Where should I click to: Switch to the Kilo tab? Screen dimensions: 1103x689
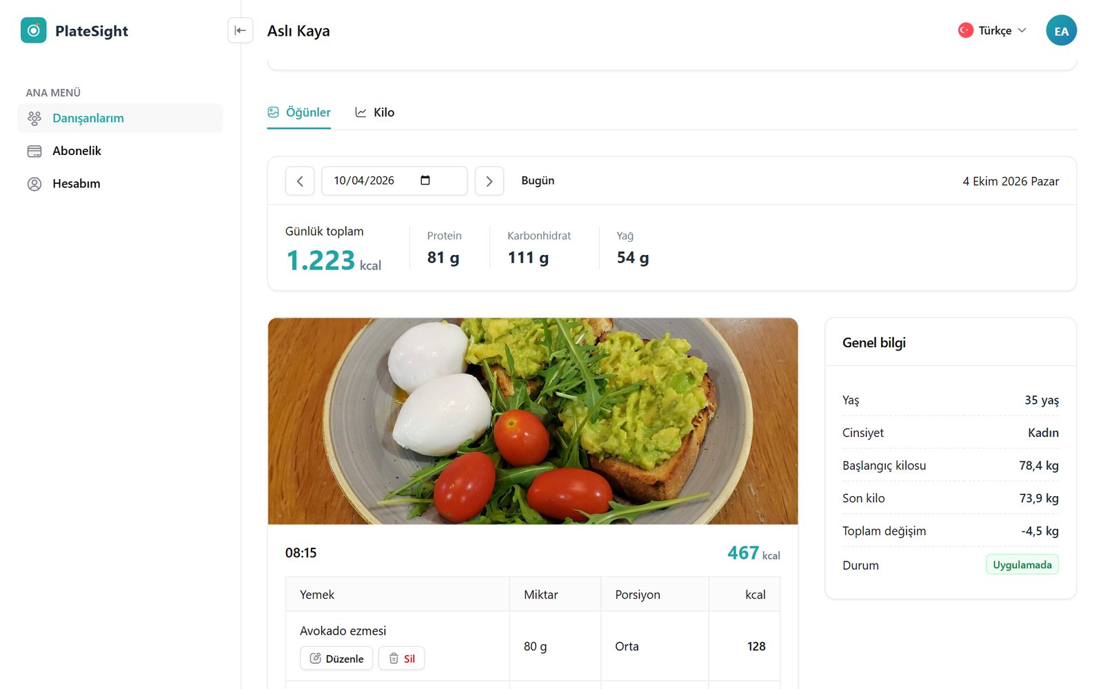point(375,112)
